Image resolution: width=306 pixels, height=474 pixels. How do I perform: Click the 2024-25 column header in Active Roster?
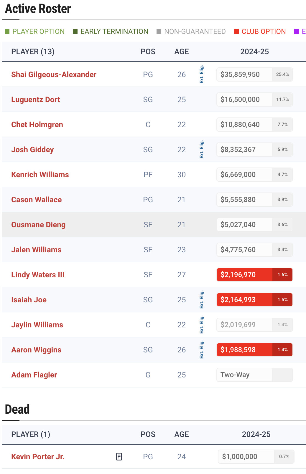[x=254, y=52]
